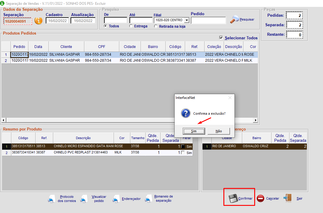Click the Endereçador printer icon
This screenshot has width=323, height=213.
click(116, 199)
